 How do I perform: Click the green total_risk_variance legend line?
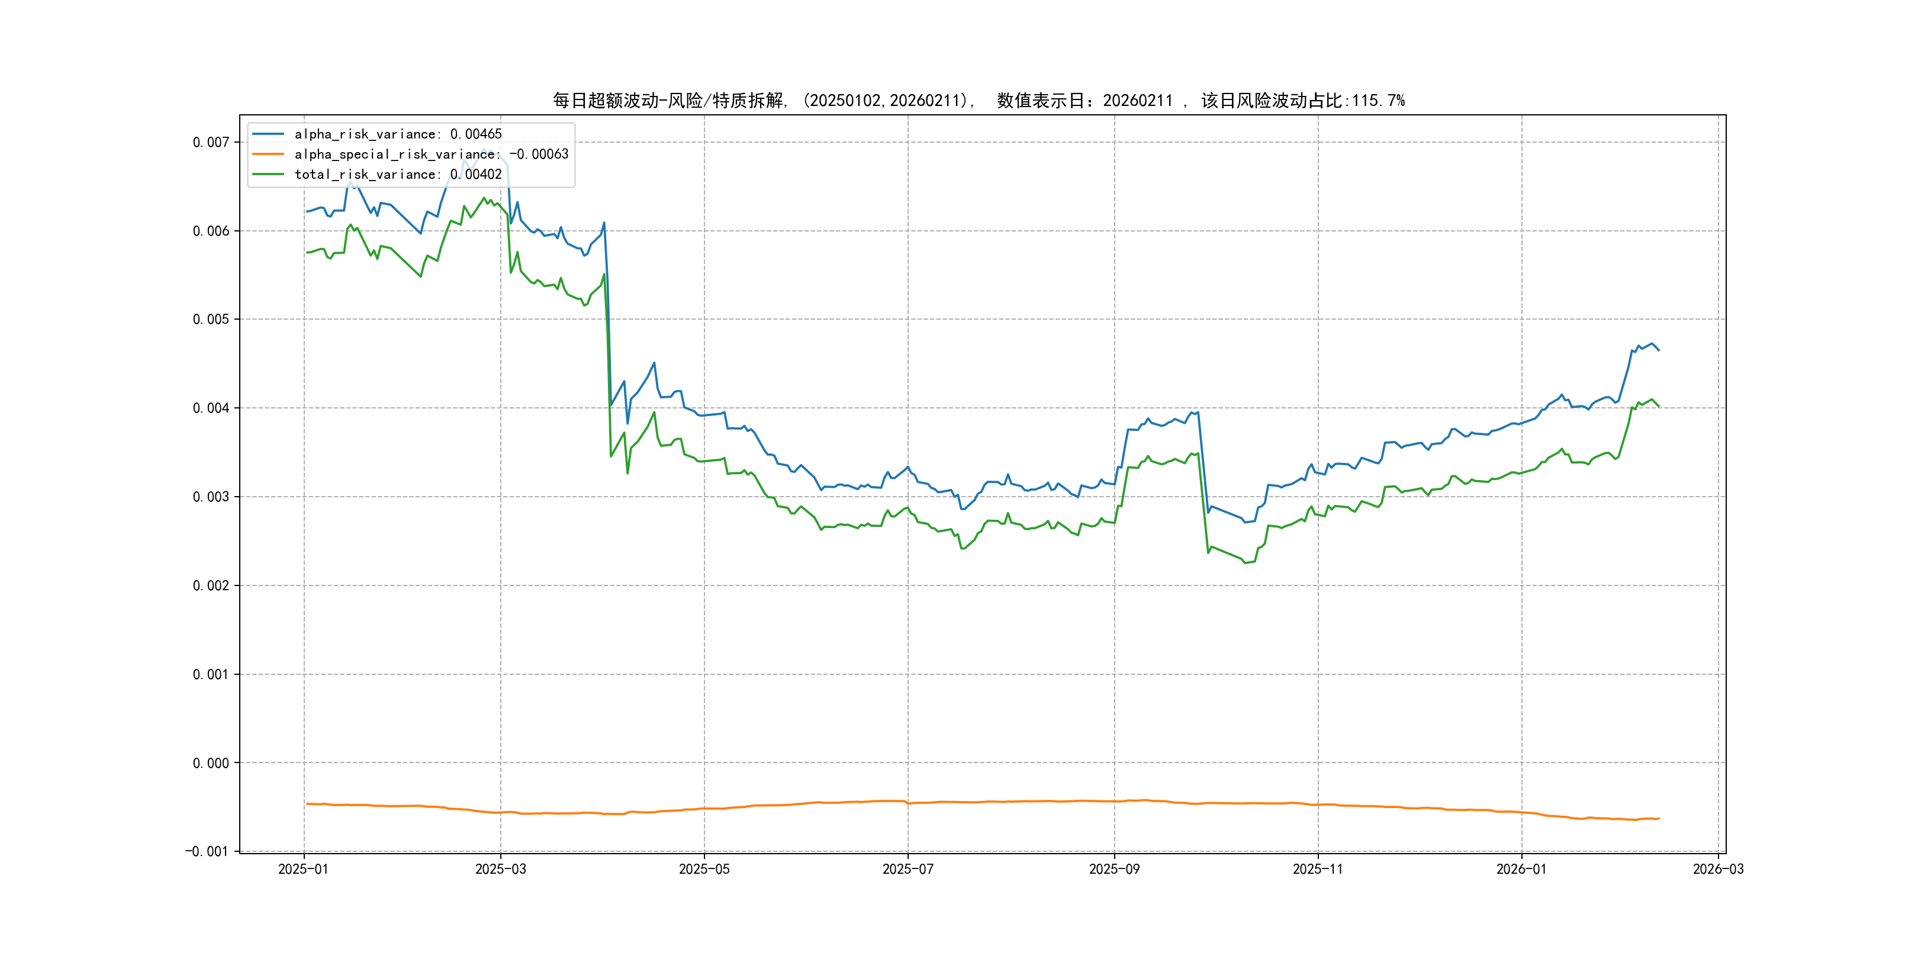point(268,174)
